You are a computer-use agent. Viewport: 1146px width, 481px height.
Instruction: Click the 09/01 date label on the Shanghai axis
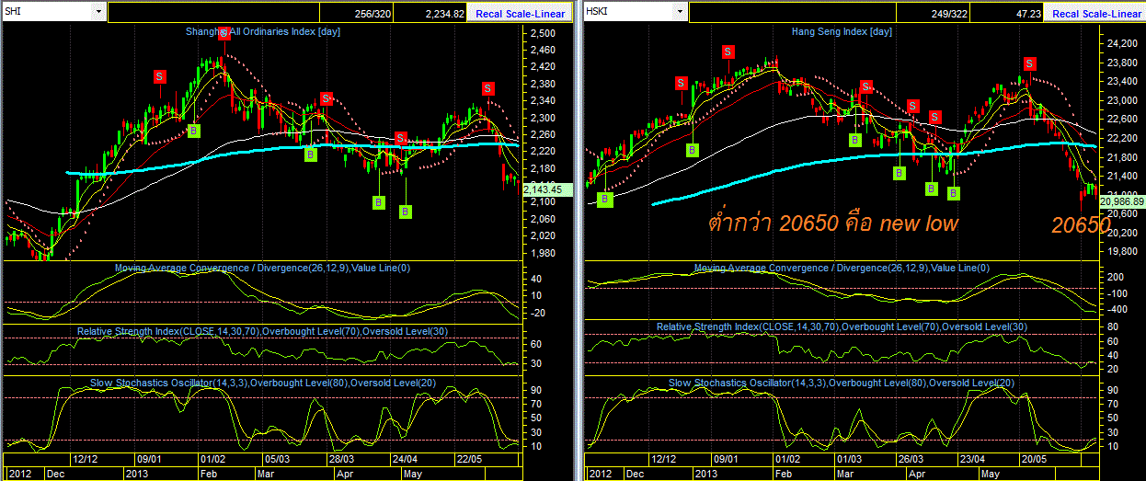click(x=150, y=458)
